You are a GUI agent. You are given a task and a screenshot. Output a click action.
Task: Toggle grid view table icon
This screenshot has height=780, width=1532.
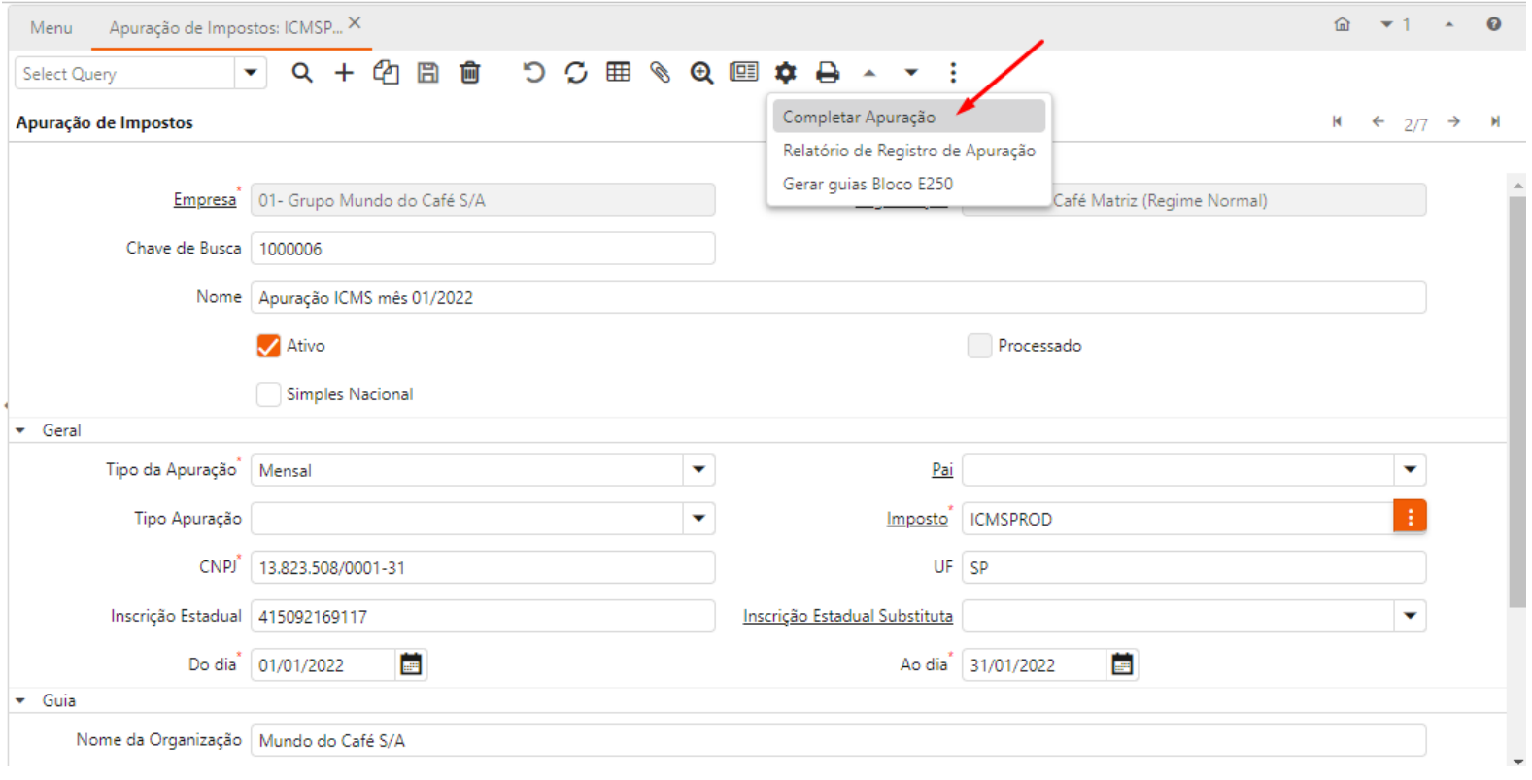point(618,73)
